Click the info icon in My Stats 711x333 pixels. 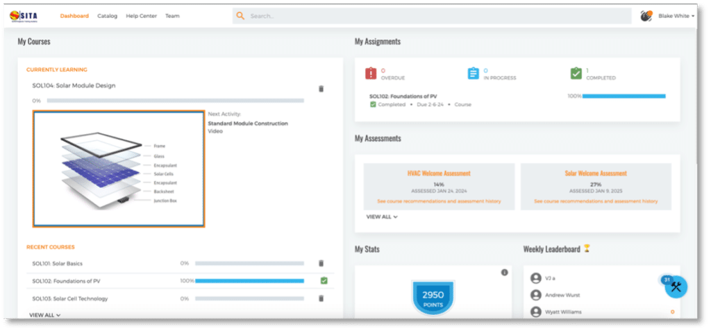coord(505,273)
